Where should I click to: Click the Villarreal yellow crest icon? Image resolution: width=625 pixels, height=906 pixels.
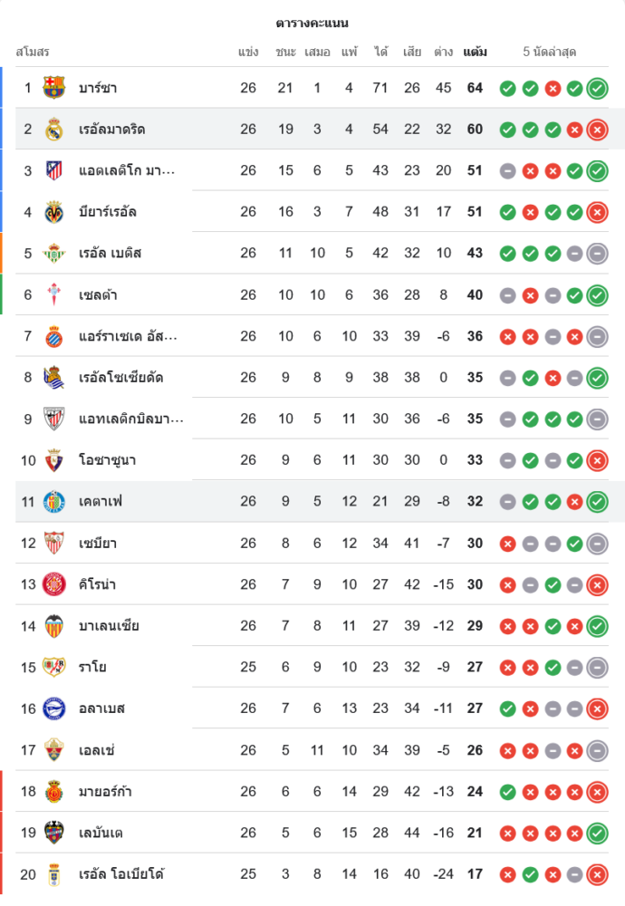tap(54, 212)
